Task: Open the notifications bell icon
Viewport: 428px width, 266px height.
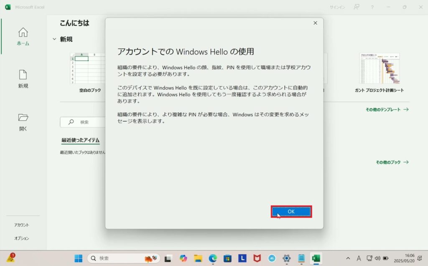Action: pos(420,258)
